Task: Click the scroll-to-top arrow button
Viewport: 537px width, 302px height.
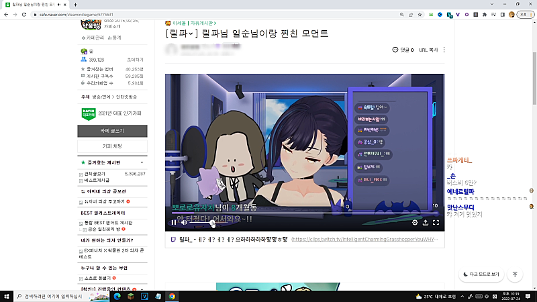Action: coord(515,274)
